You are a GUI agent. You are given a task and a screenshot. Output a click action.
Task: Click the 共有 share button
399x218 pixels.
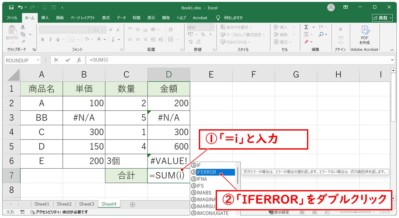tap(382, 18)
